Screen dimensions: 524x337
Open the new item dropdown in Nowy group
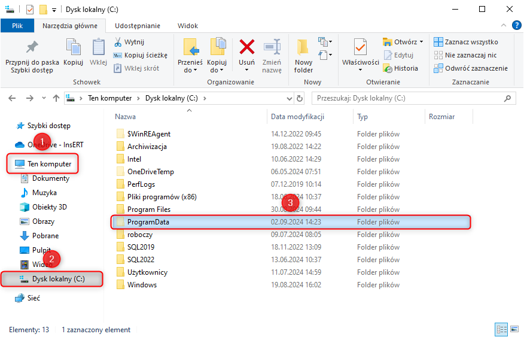(x=325, y=42)
